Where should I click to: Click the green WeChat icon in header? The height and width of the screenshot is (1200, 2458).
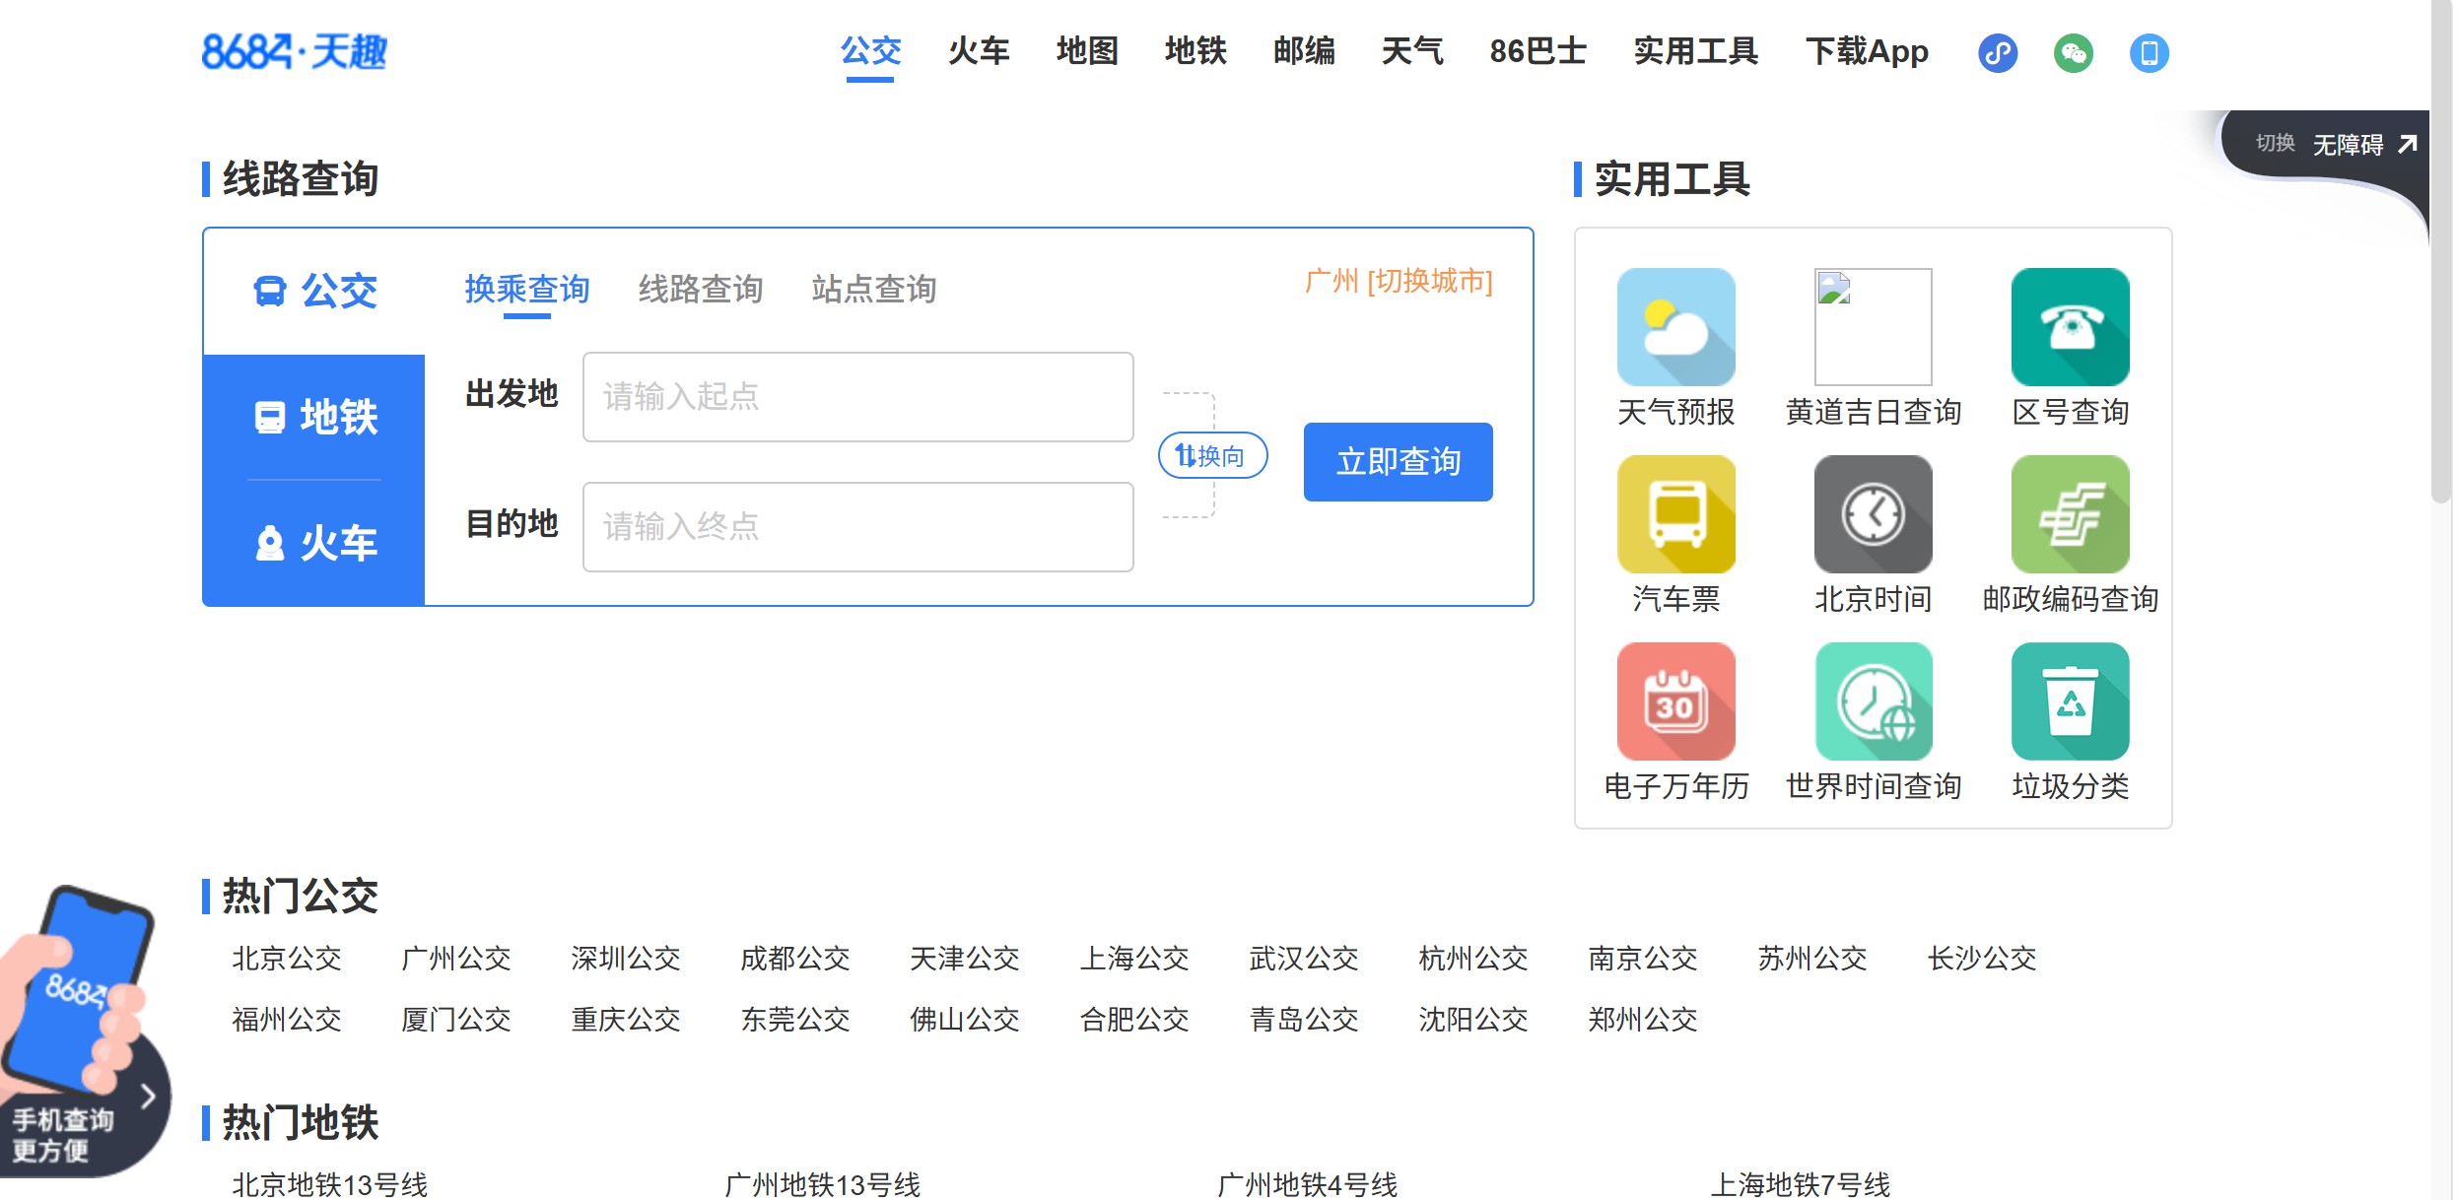[x=2074, y=52]
